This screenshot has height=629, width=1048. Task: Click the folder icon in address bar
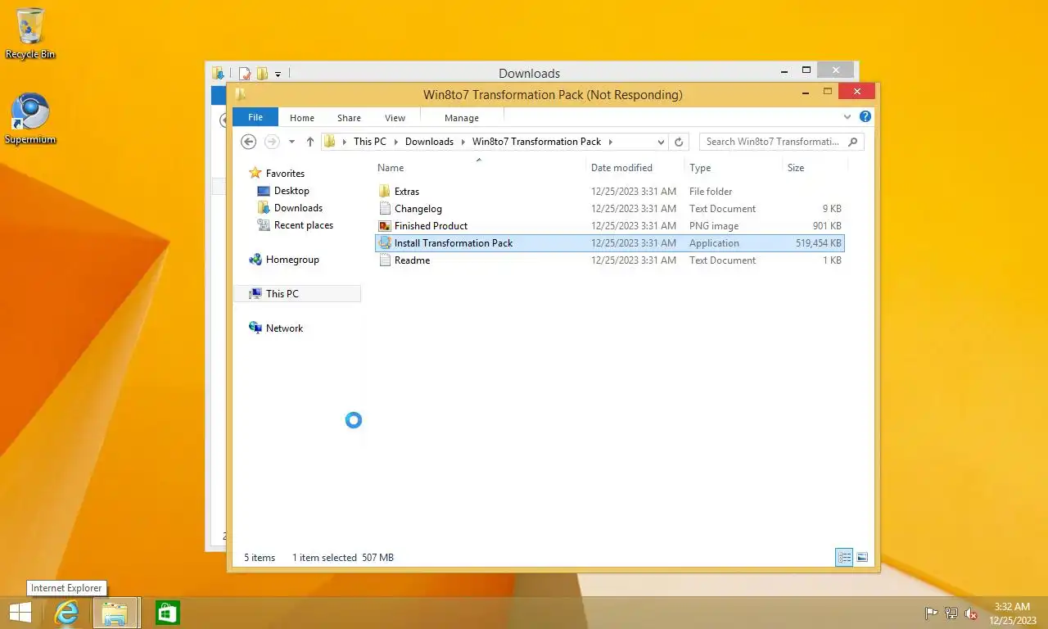pos(329,142)
